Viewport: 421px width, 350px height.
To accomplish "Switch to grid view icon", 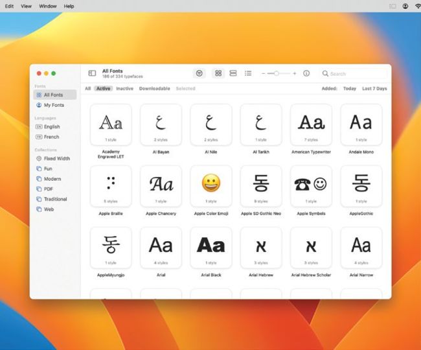I will coord(218,73).
